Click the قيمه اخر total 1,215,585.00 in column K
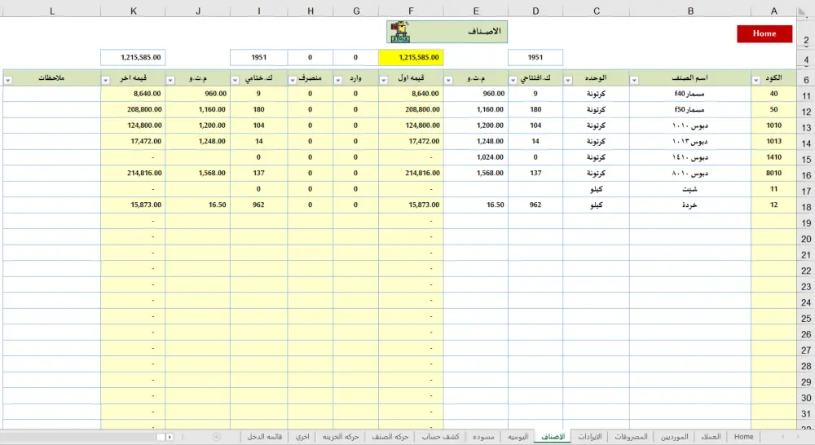This screenshot has width=815, height=445. [133, 57]
